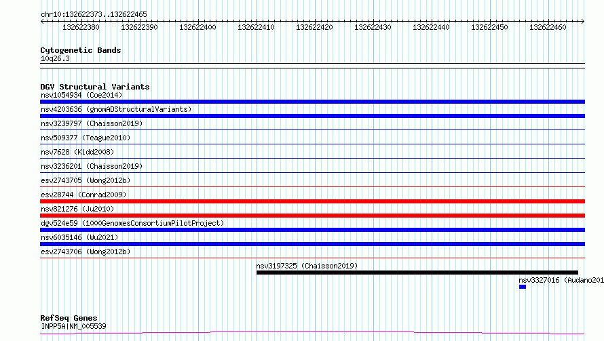Click the thick blue dgv524e59 bar

[x=312, y=230]
